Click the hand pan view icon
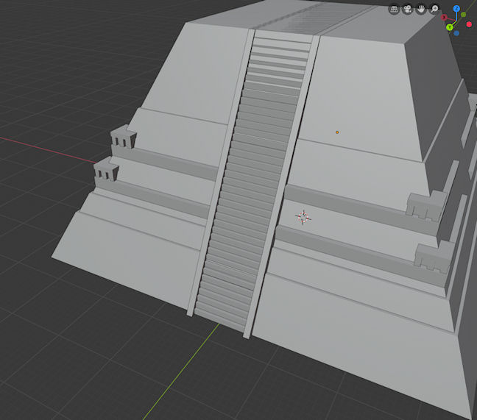477x420 pixels. pos(421,10)
